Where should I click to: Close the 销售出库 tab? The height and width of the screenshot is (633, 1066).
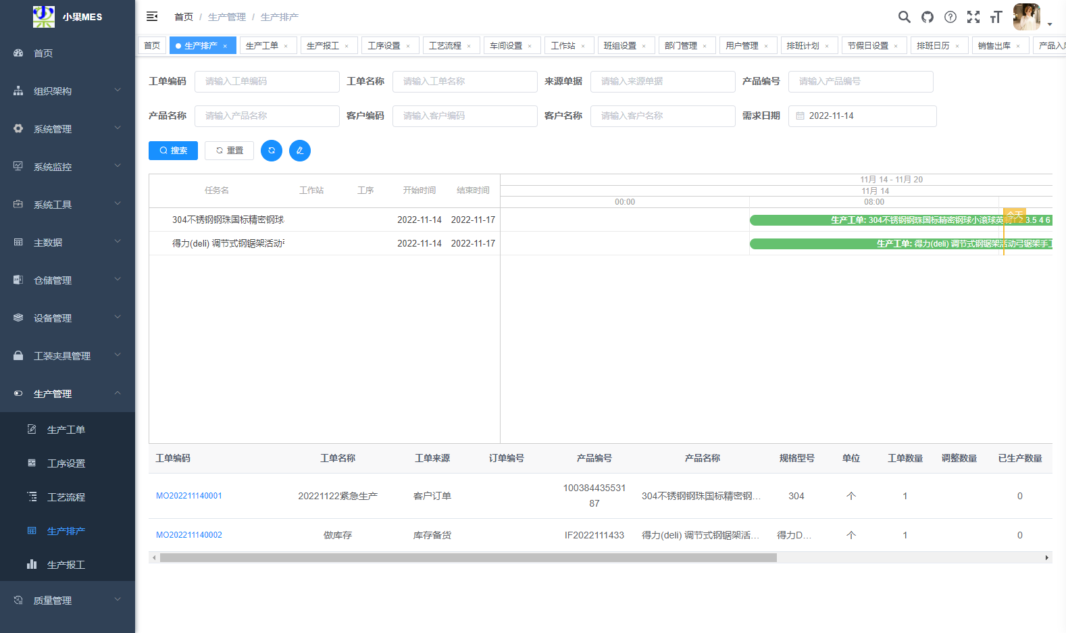[x=1018, y=46]
